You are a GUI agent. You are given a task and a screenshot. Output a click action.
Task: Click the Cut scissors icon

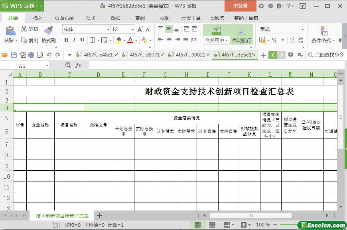click(24, 29)
